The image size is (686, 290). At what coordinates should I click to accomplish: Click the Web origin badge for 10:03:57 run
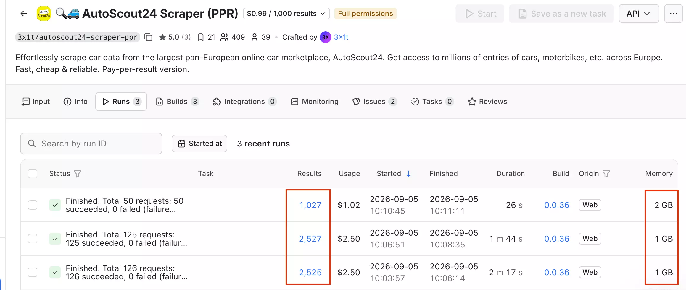point(590,272)
